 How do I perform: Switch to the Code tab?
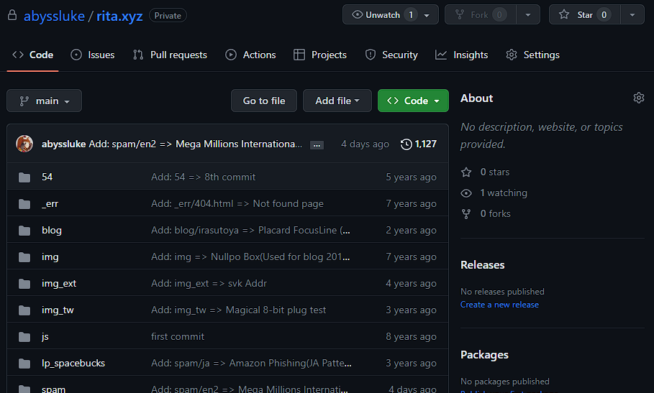point(32,55)
